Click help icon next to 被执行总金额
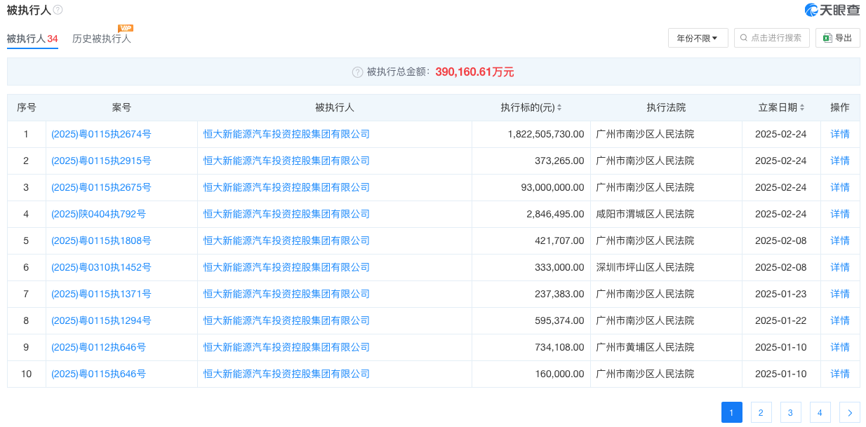Image resolution: width=866 pixels, height=427 pixels. click(357, 72)
